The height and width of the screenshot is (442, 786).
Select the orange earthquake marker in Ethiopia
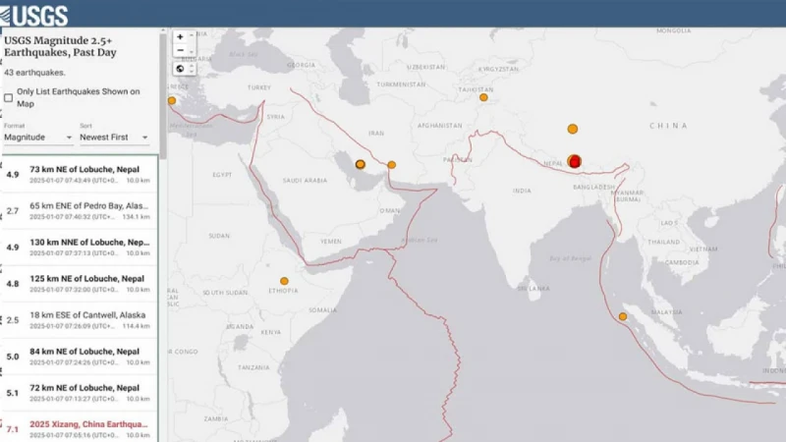click(x=284, y=280)
